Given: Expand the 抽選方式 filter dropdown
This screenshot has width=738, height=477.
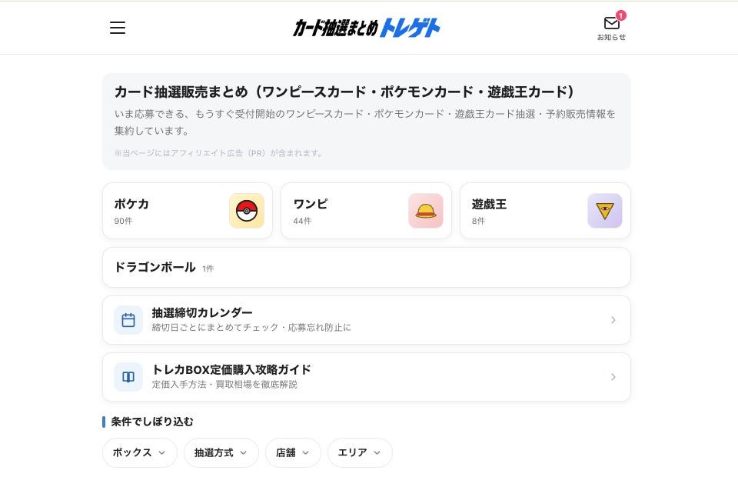Looking at the screenshot, I should [221, 452].
